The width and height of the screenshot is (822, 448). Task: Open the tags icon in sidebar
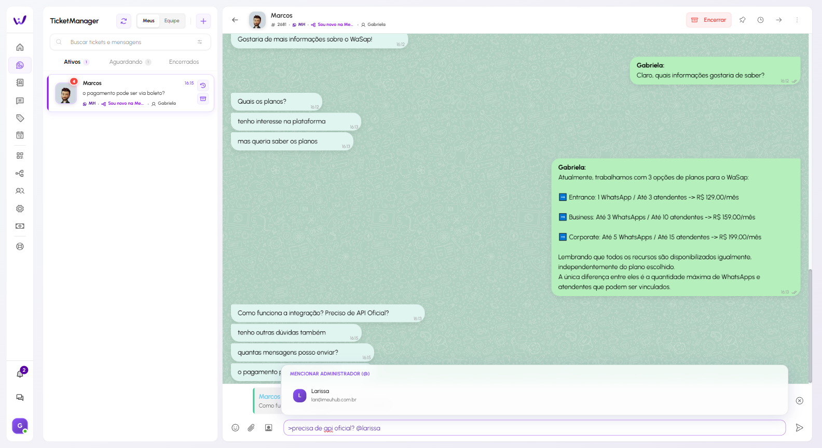[x=20, y=118]
